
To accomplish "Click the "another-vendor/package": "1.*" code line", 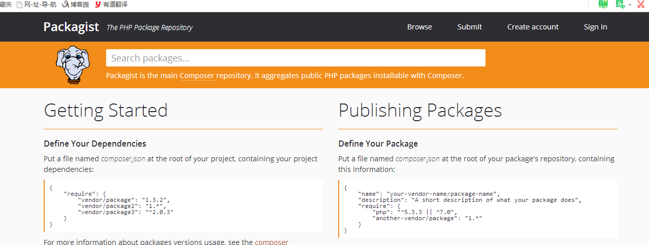I will (427, 218).
